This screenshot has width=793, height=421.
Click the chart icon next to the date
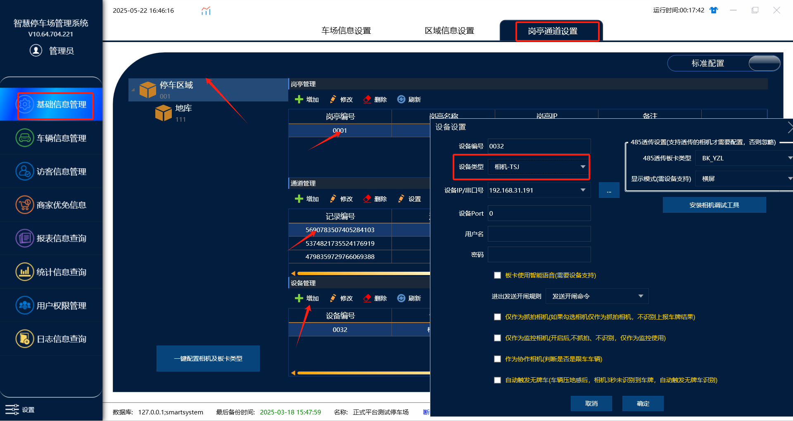click(206, 11)
